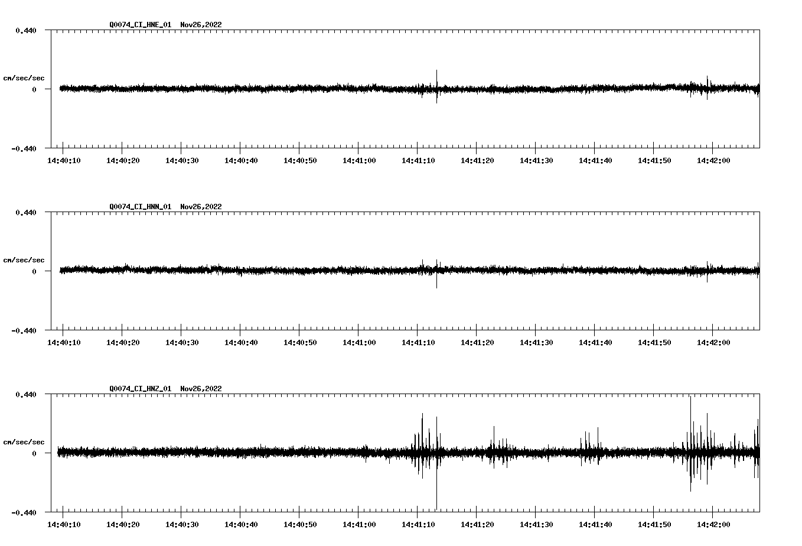Viewport: 802px width, 546px height.
Task: Click the cm/sec/sec unit label on HNN plot
Action: pos(24,260)
